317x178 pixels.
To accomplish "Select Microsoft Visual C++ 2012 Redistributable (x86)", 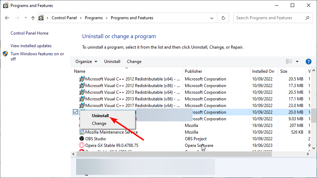I will pos(133,86).
